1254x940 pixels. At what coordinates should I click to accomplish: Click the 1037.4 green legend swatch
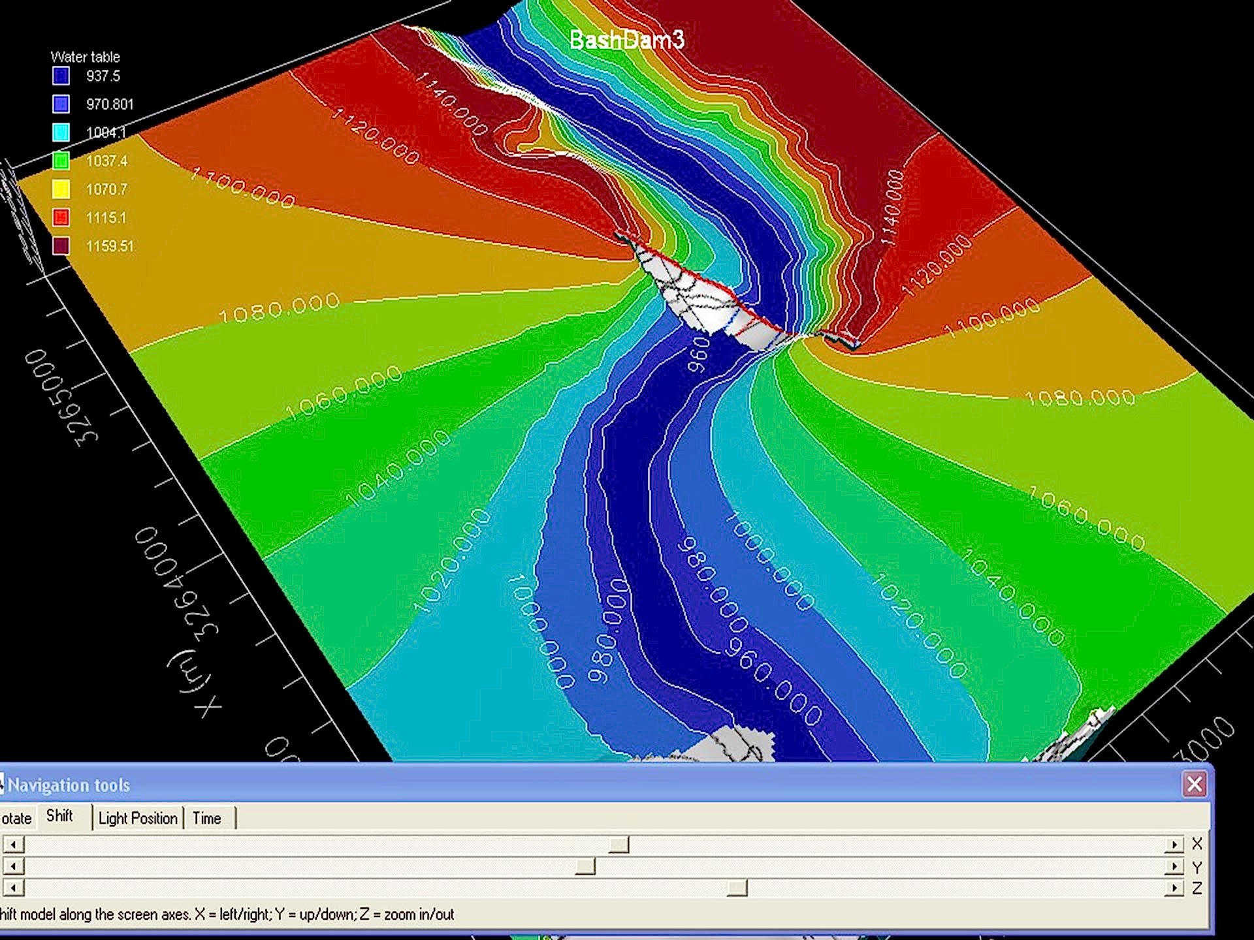coord(61,161)
